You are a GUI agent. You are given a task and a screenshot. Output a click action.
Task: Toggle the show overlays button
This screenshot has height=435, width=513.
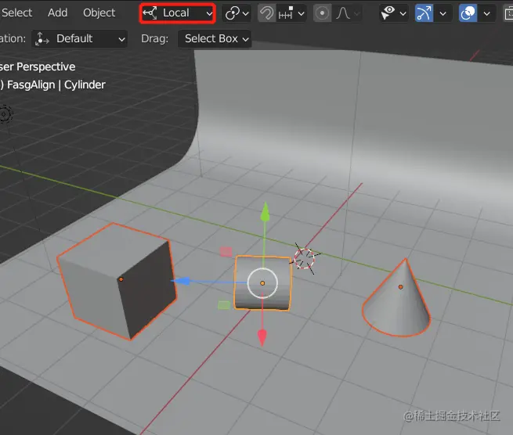click(468, 13)
